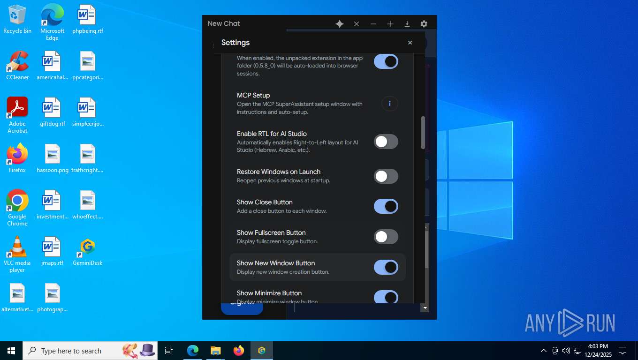Viewport: 638px width, 360px height.
Task: Select the americahal... document on the desktop
Action: pos(52,66)
